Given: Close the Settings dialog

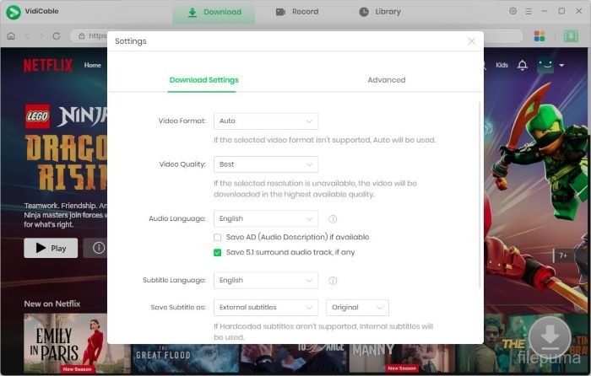Looking at the screenshot, I should coord(471,41).
